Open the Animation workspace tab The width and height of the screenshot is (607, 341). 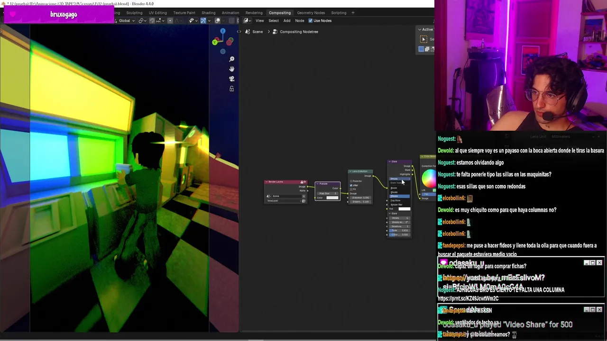[230, 13]
